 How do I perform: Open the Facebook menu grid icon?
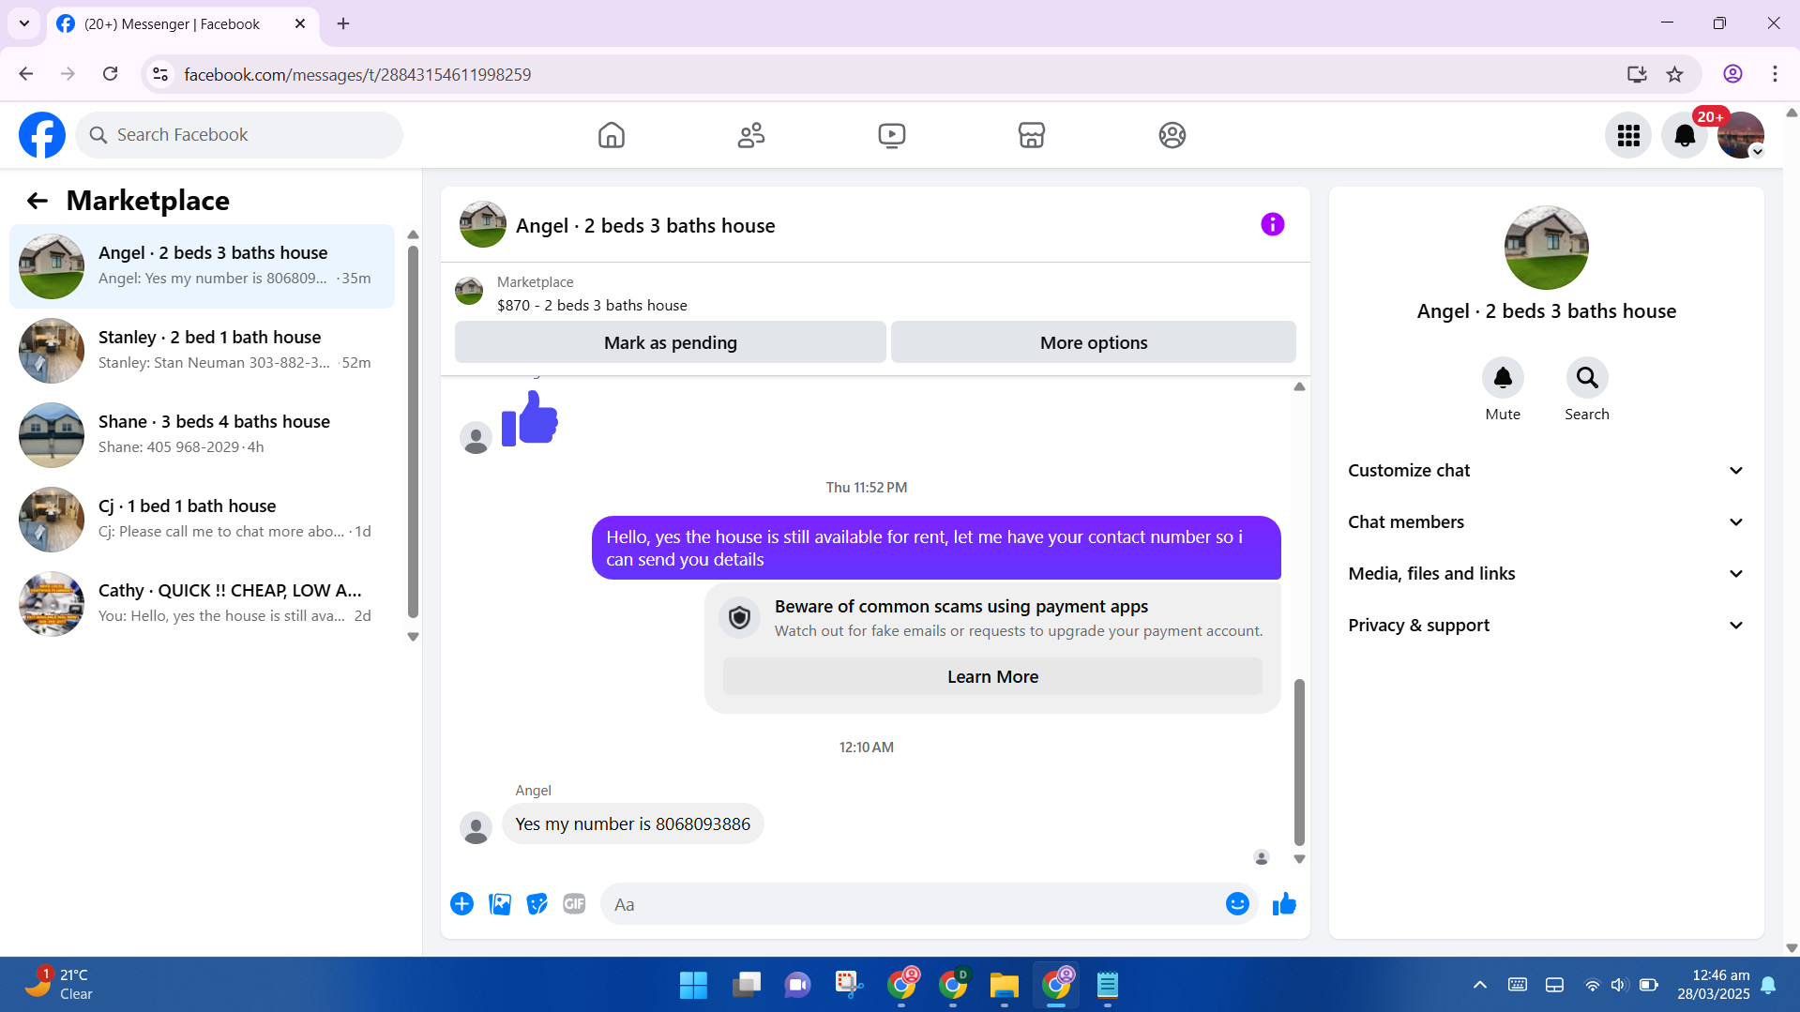tap(1628, 136)
